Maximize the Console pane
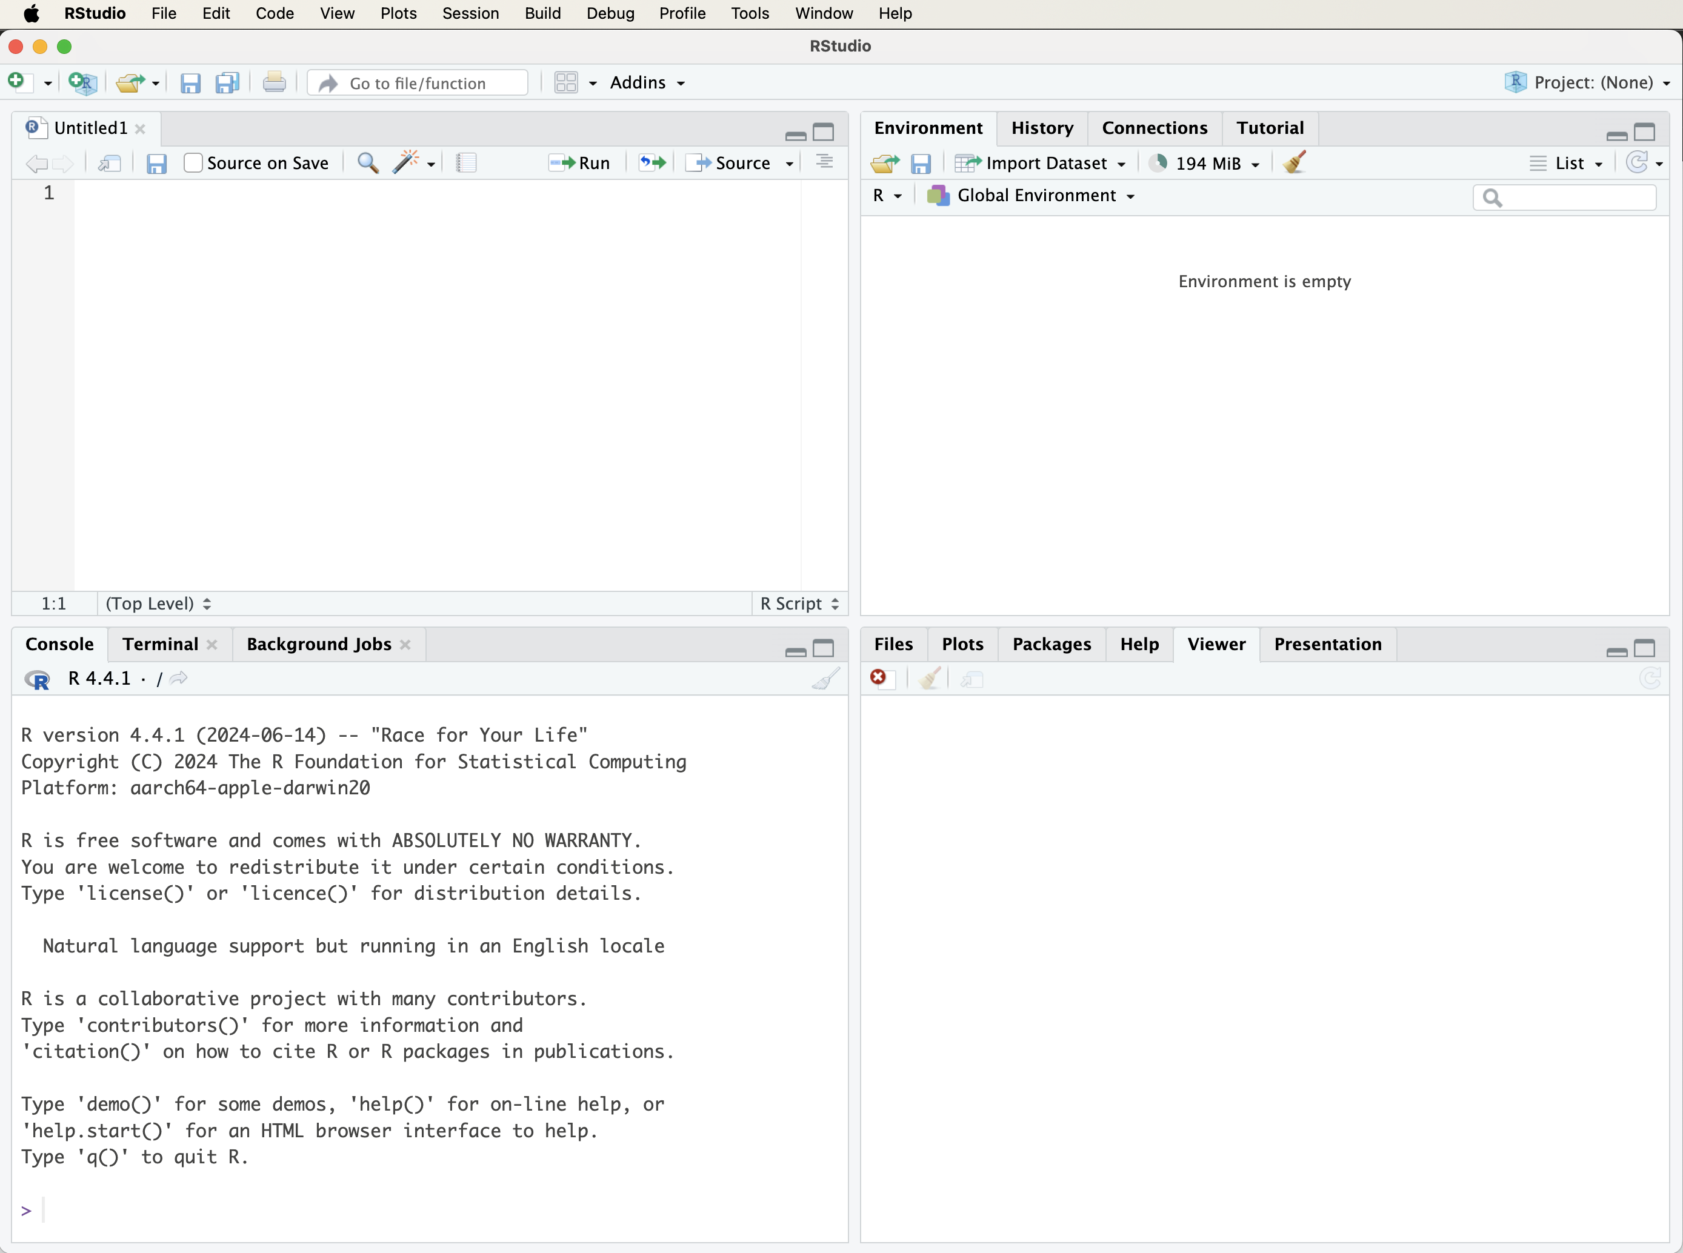The image size is (1683, 1253). coord(824,648)
